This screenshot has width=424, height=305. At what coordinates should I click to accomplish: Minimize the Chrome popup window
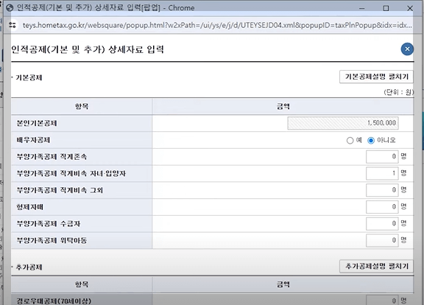(x=362, y=8)
